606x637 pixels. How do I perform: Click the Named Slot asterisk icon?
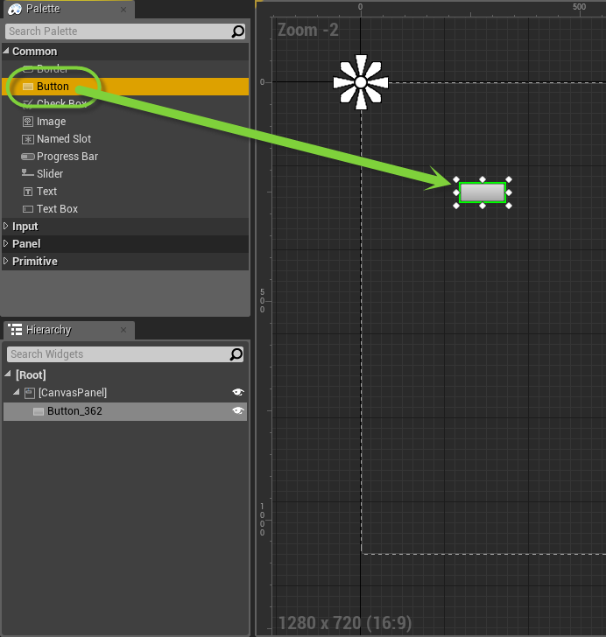(x=28, y=139)
